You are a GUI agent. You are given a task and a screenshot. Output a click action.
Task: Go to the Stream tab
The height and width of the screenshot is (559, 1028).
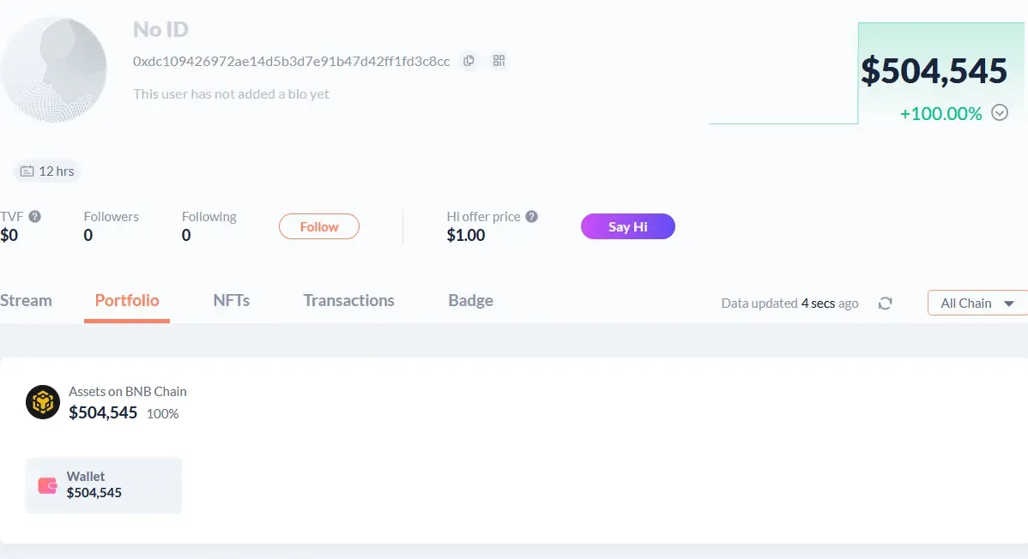click(26, 300)
